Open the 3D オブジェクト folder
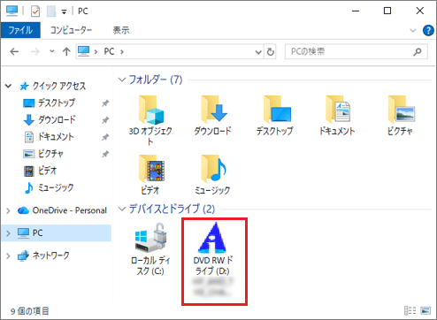 click(150, 120)
